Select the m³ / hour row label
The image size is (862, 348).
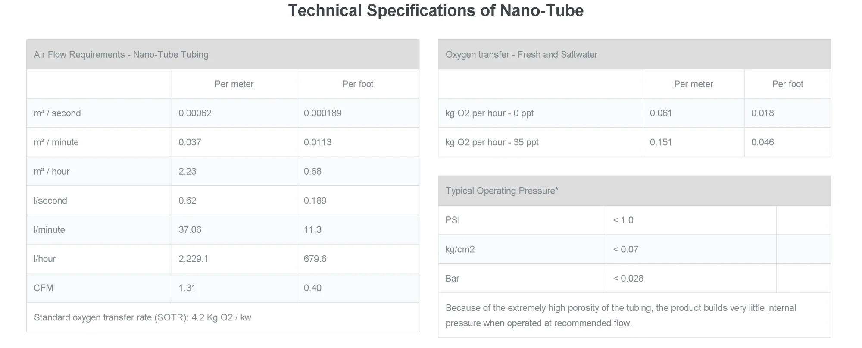[x=52, y=172]
